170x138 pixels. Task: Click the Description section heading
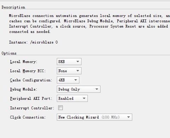(13, 7)
